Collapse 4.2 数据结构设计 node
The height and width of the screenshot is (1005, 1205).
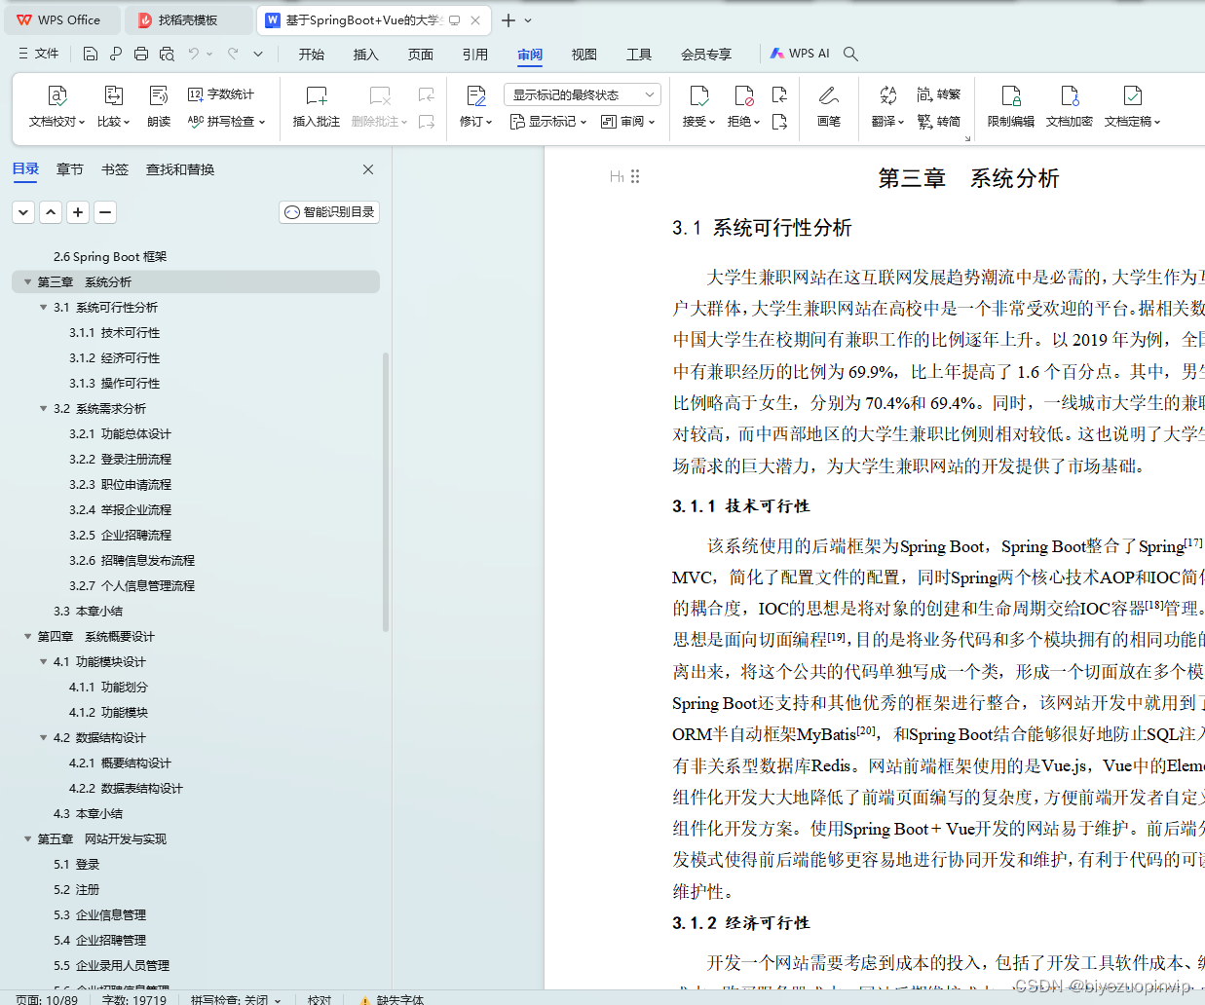click(43, 737)
